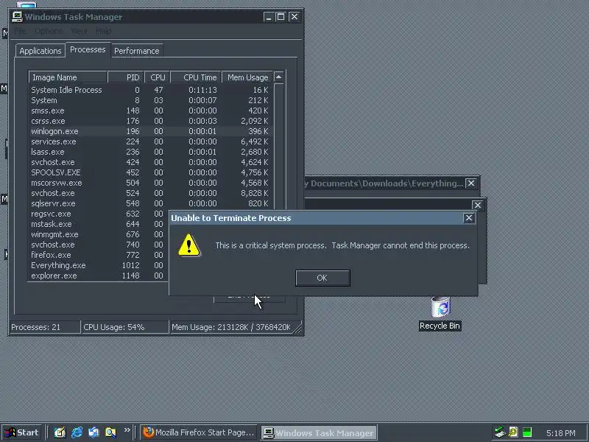Close the Everything Downloads window behind
The height and width of the screenshot is (442, 589).
470,183
